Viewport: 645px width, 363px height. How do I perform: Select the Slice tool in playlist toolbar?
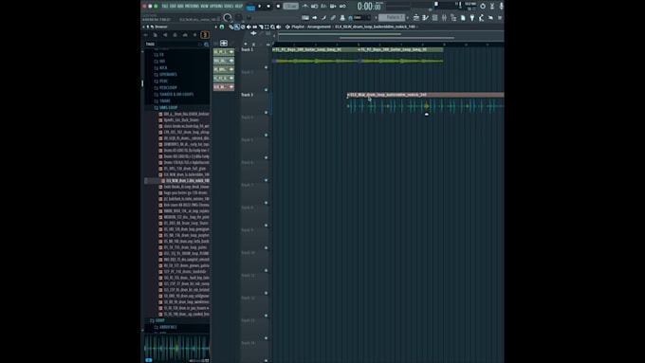coord(261,27)
